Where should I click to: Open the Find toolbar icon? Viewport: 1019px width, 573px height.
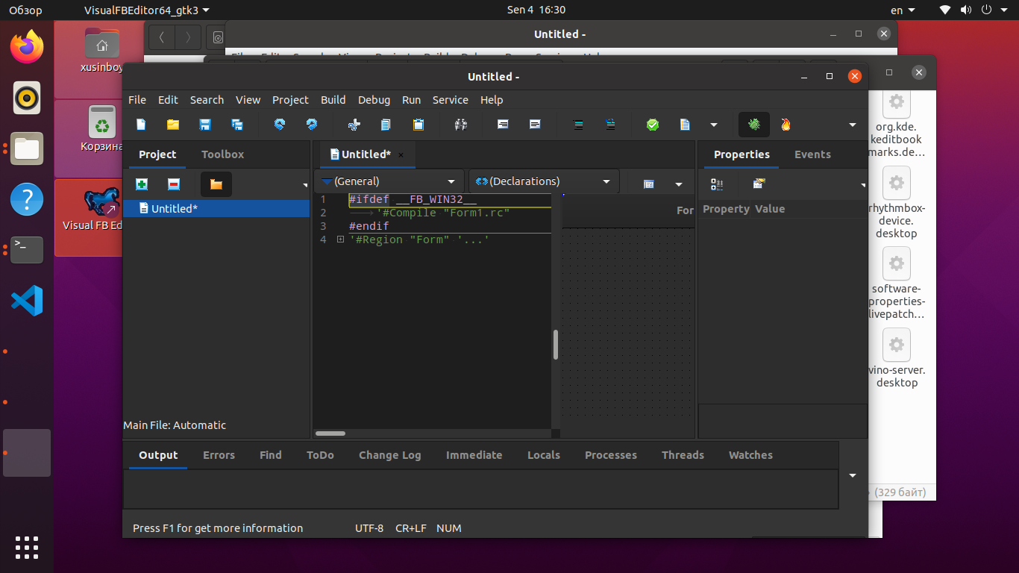[461, 125]
